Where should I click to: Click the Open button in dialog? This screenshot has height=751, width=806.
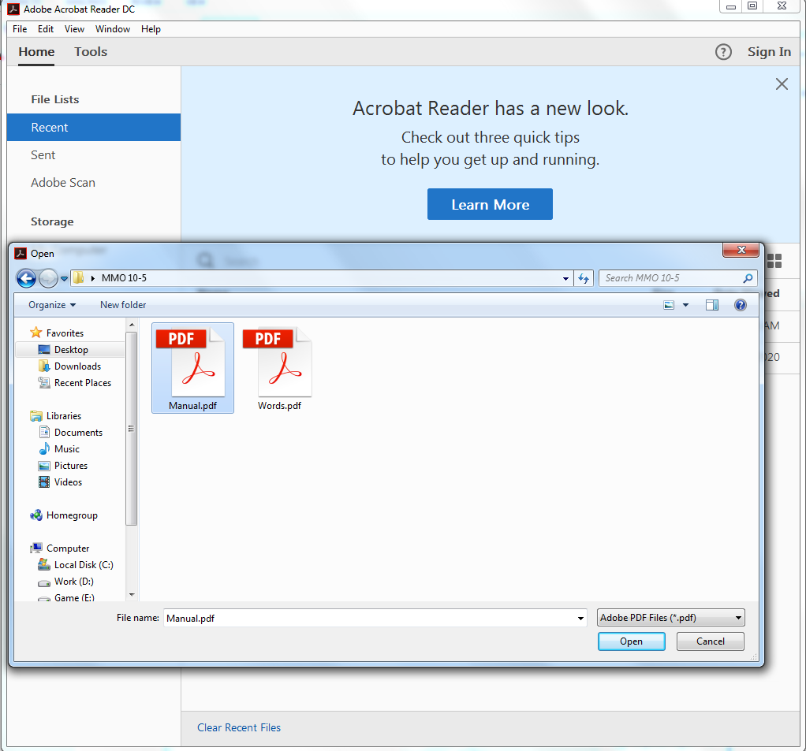click(631, 641)
